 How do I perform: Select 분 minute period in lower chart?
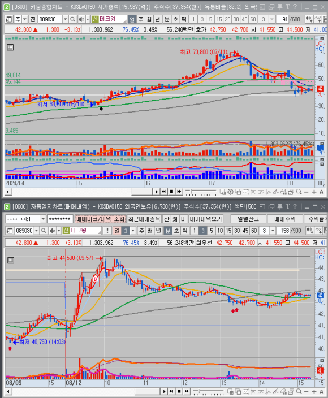pos(167,231)
